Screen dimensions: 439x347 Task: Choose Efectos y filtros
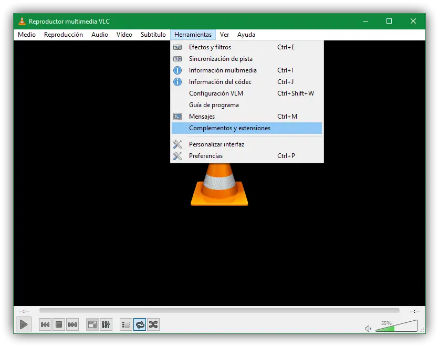click(x=247, y=47)
